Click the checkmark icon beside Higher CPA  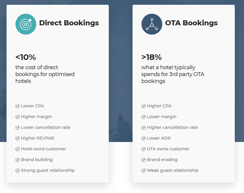pyautogui.click(x=144, y=106)
